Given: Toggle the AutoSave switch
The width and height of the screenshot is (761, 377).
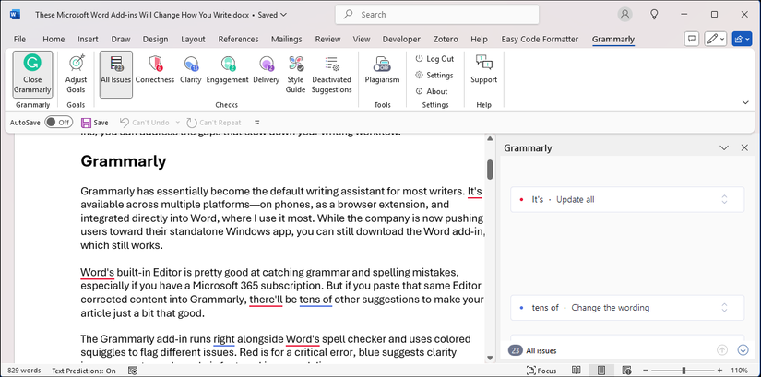Looking at the screenshot, I should point(58,122).
